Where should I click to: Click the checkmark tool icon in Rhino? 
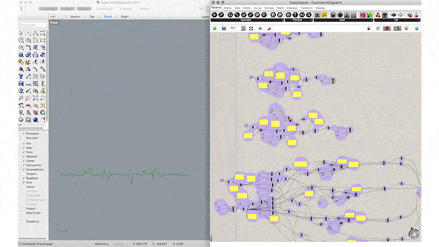(x=28, y=91)
